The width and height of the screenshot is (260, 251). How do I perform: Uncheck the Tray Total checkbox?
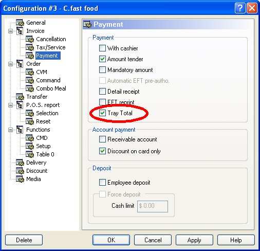click(x=102, y=113)
